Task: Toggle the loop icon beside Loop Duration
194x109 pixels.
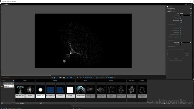Action: coord(97,78)
